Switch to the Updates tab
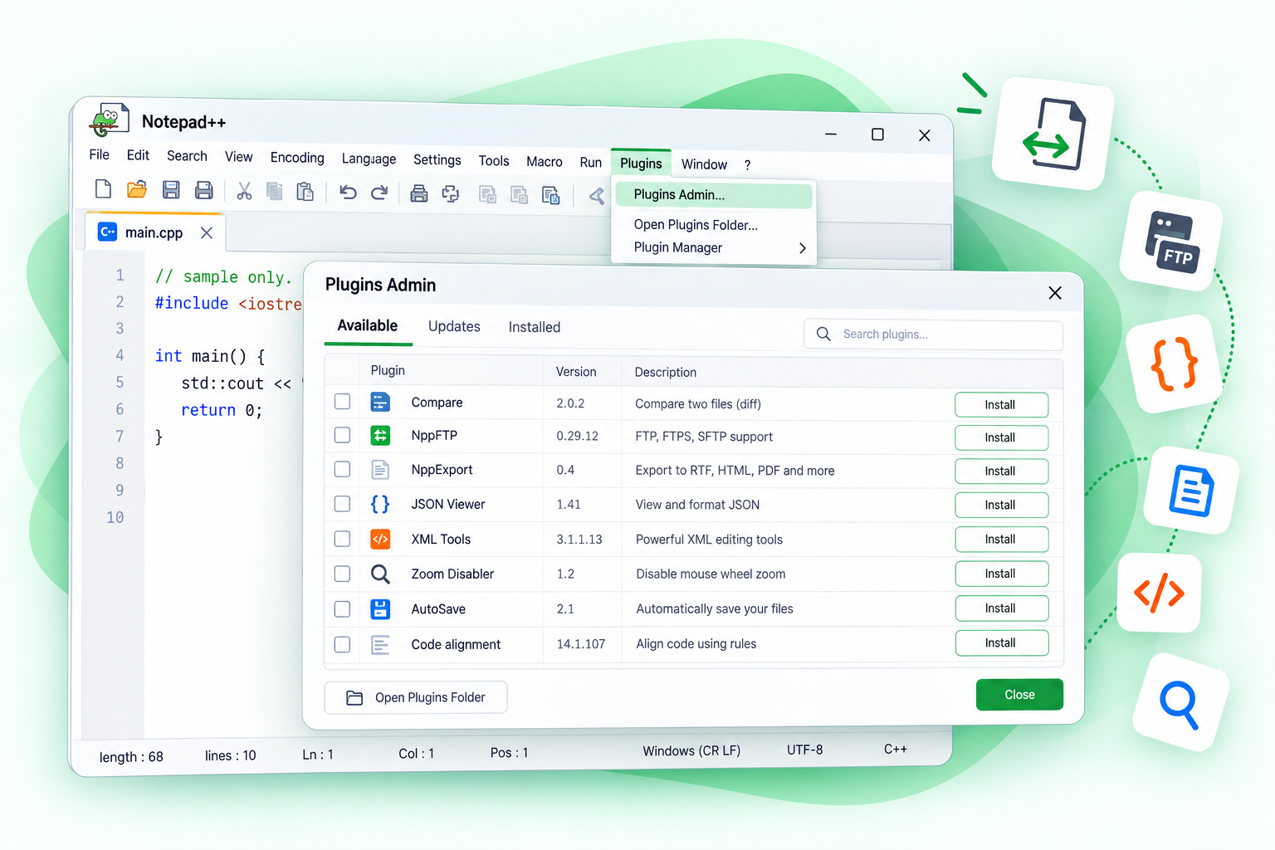This screenshot has width=1275, height=850. tap(454, 326)
